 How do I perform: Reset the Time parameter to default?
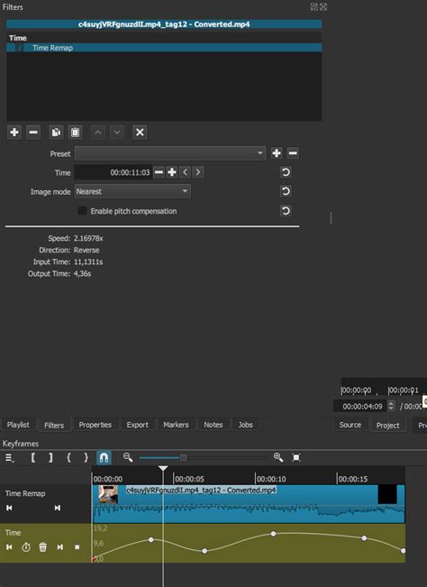pos(286,172)
